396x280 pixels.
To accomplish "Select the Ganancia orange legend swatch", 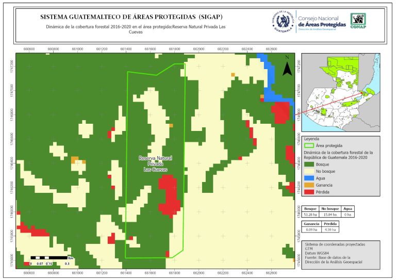I will 308,185.
